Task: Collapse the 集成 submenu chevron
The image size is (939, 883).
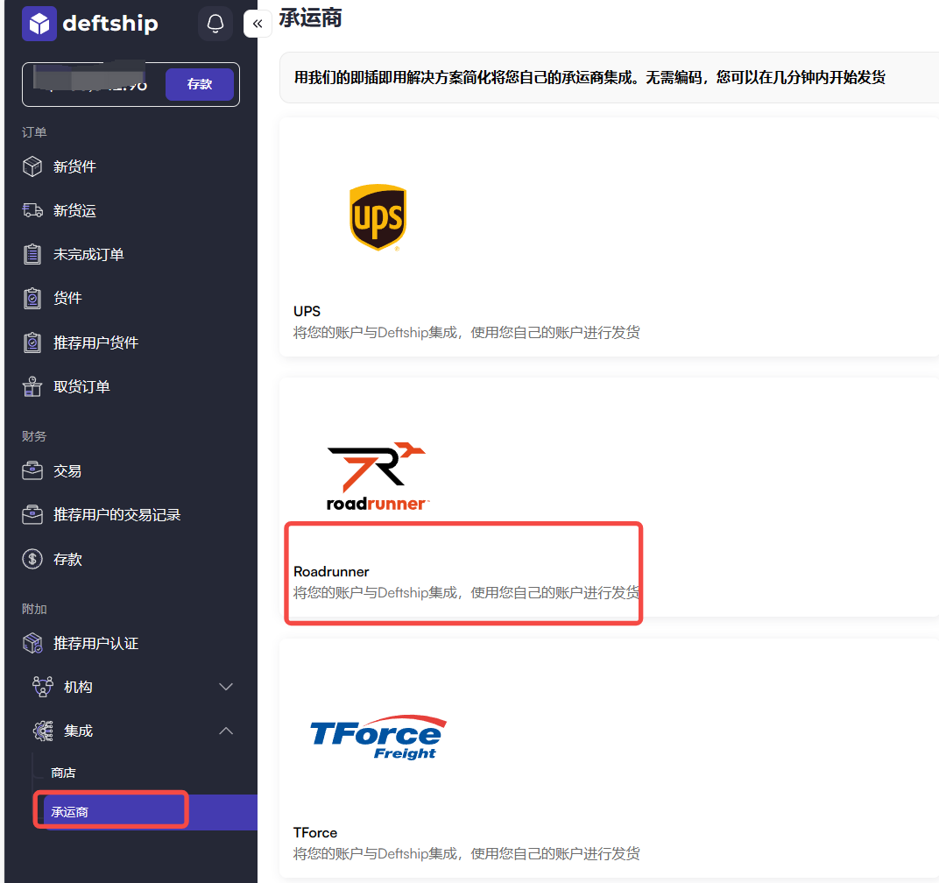Action: coord(226,731)
